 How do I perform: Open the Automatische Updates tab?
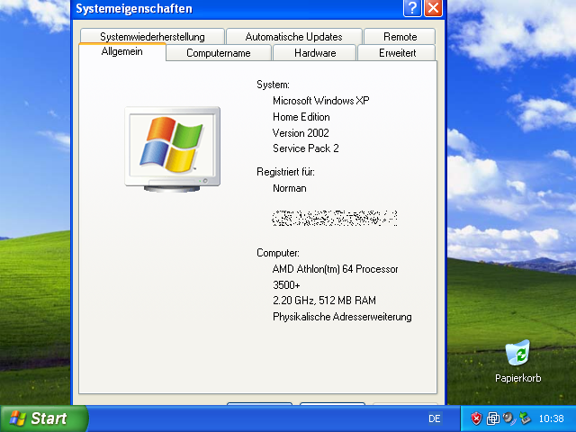click(x=293, y=37)
